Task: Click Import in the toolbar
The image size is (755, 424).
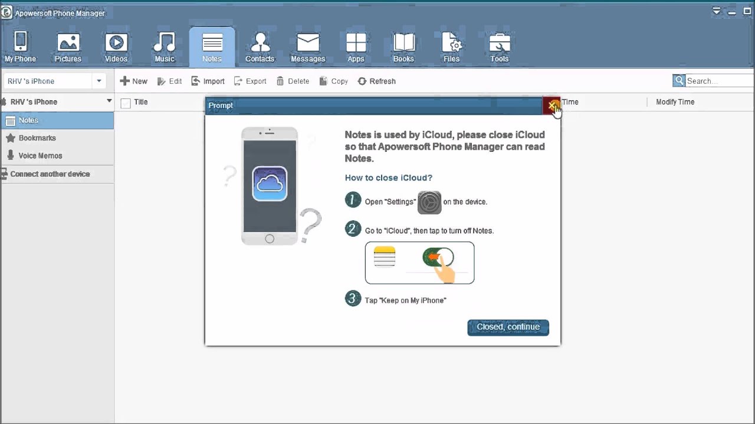Action: (x=208, y=81)
